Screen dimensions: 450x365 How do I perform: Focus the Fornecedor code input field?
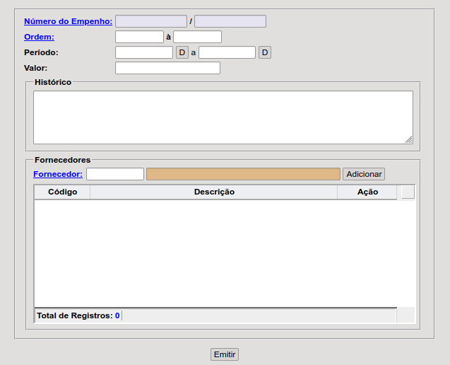click(x=115, y=174)
